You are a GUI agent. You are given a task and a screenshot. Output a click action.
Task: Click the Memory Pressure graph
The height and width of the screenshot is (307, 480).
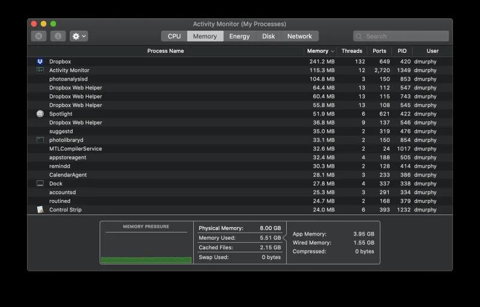click(146, 246)
